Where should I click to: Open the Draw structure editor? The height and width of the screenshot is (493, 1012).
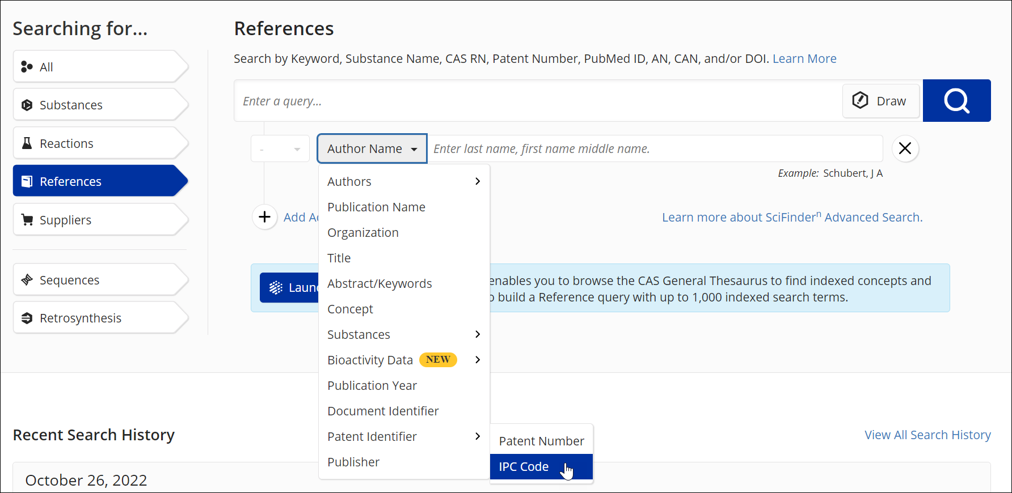pyautogui.click(x=881, y=101)
